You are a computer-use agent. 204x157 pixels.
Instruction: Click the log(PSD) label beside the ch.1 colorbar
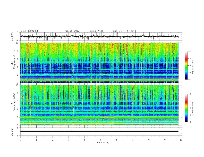coord(193,67)
